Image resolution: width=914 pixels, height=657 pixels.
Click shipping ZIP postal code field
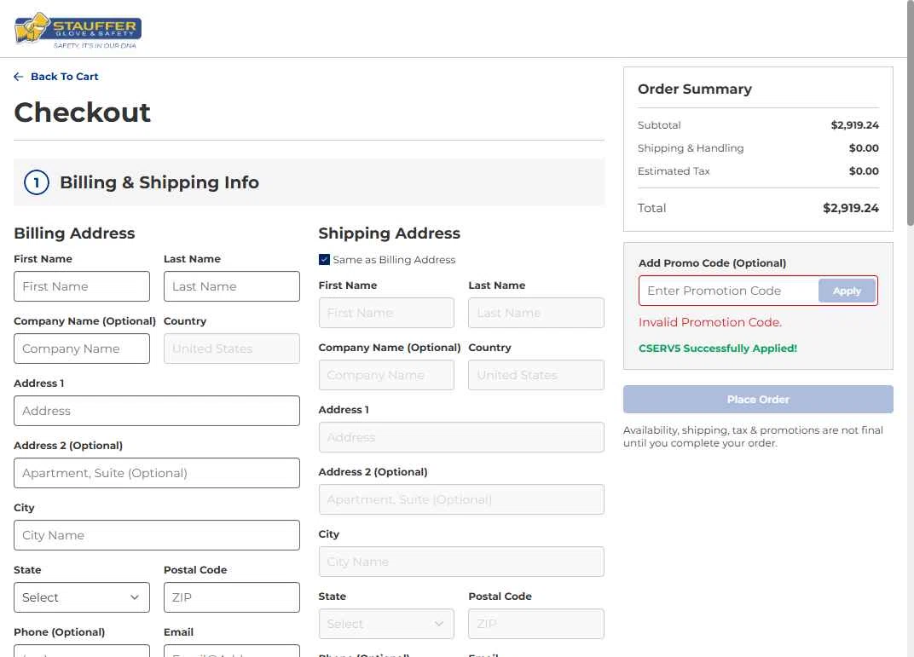(x=536, y=625)
